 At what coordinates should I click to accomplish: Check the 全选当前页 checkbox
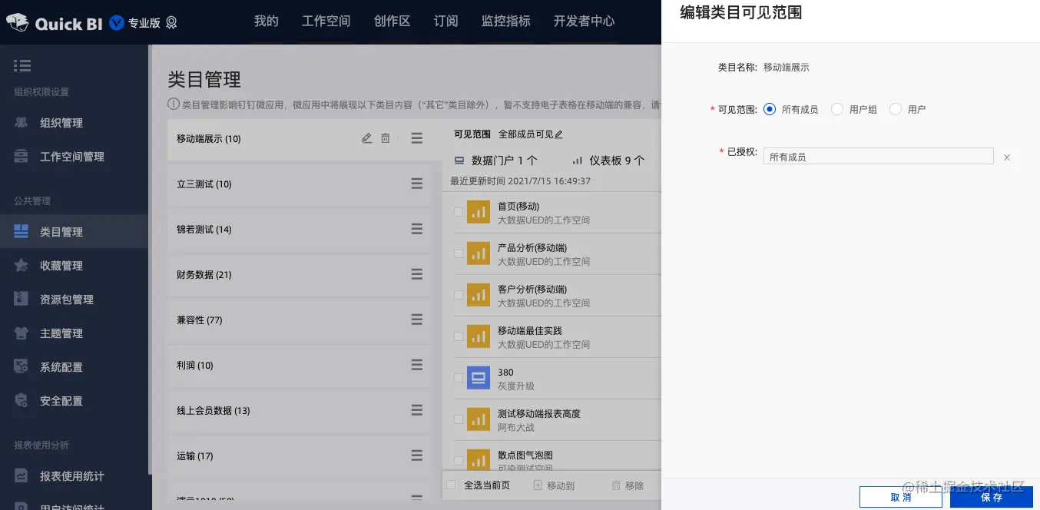(451, 485)
